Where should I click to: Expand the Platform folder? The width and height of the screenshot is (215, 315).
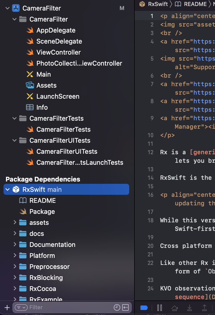click(15, 255)
